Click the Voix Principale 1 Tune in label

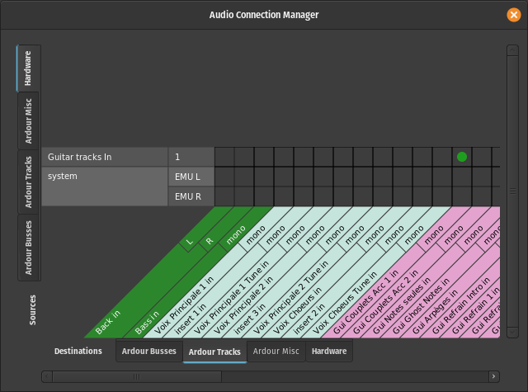click(232, 297)
